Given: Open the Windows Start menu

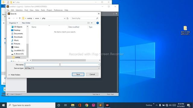Looking at the screenshot, I should click(3, 105).
